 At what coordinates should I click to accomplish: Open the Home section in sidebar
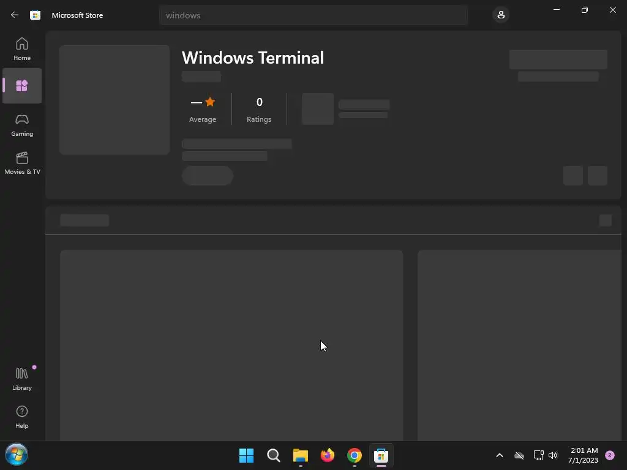coord(22,49)
